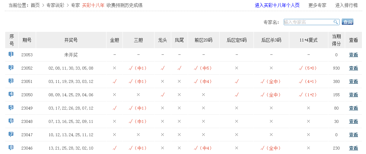Open the 专家说彩 breadcrumb link
The image size is (366, 154).
point(55,6)
